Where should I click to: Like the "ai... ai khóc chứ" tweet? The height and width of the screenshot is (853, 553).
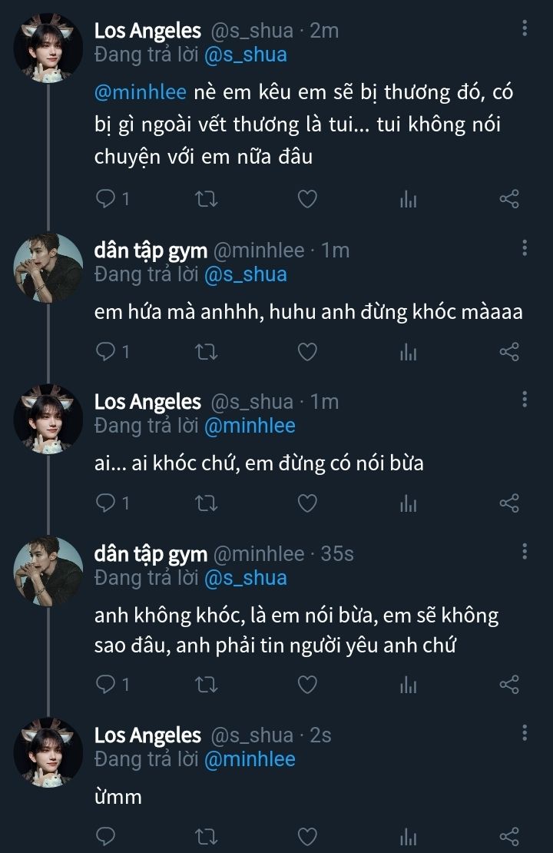307,503
